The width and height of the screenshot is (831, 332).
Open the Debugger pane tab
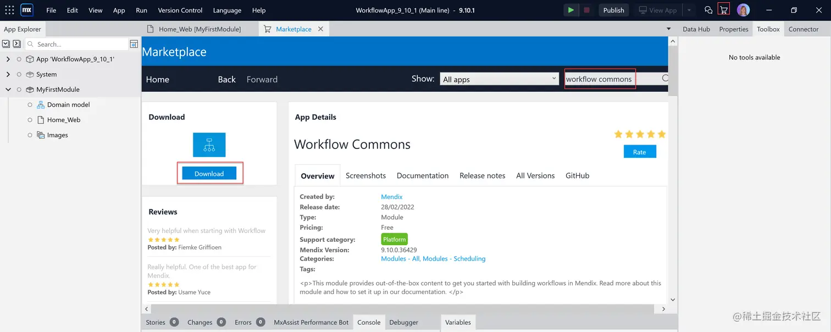click(403, 322)
